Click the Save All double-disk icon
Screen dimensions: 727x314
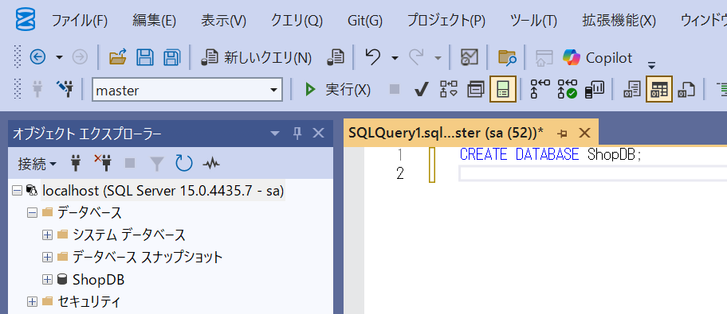point(172,58)
